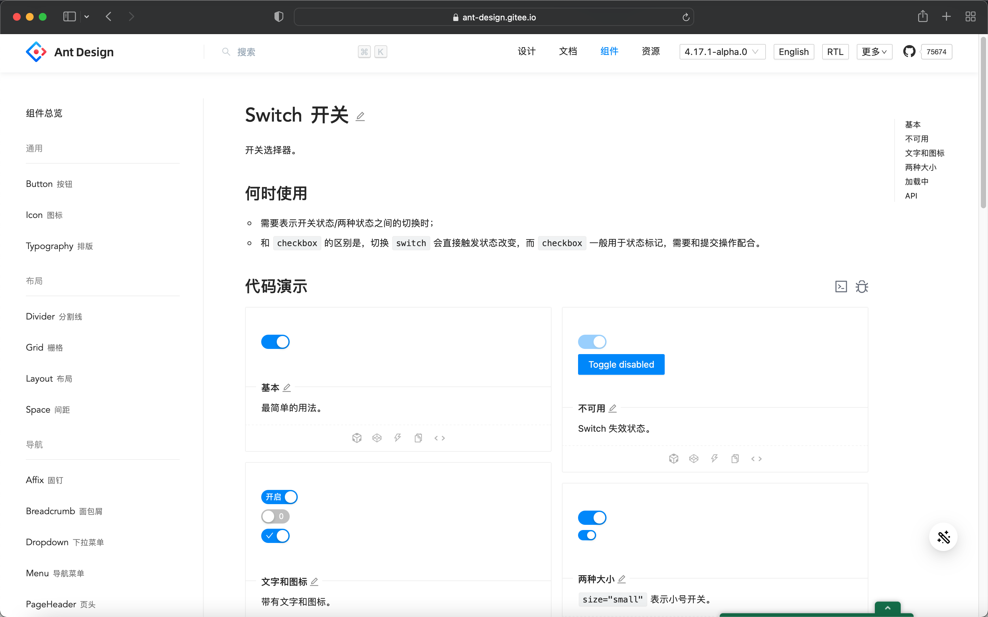The width and height of the screenshot is (988, 617).
Task: Click the 75674 GitHub star count
Action: (936, 52)
